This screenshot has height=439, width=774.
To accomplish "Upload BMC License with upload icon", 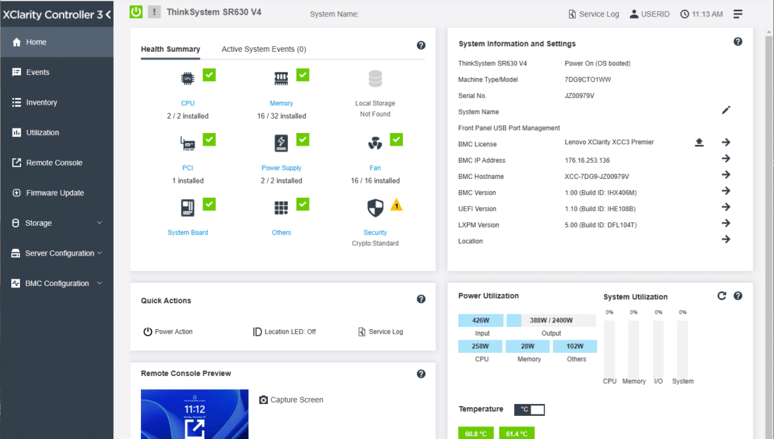I will [699, 142].
